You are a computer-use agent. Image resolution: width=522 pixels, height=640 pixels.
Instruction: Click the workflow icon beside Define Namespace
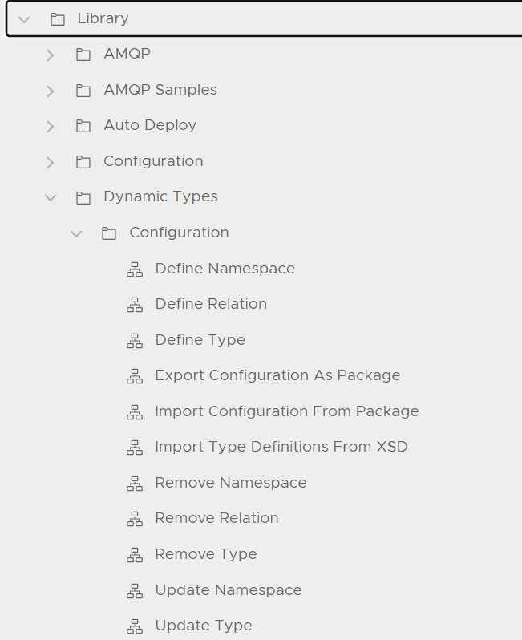pos(135,269)
